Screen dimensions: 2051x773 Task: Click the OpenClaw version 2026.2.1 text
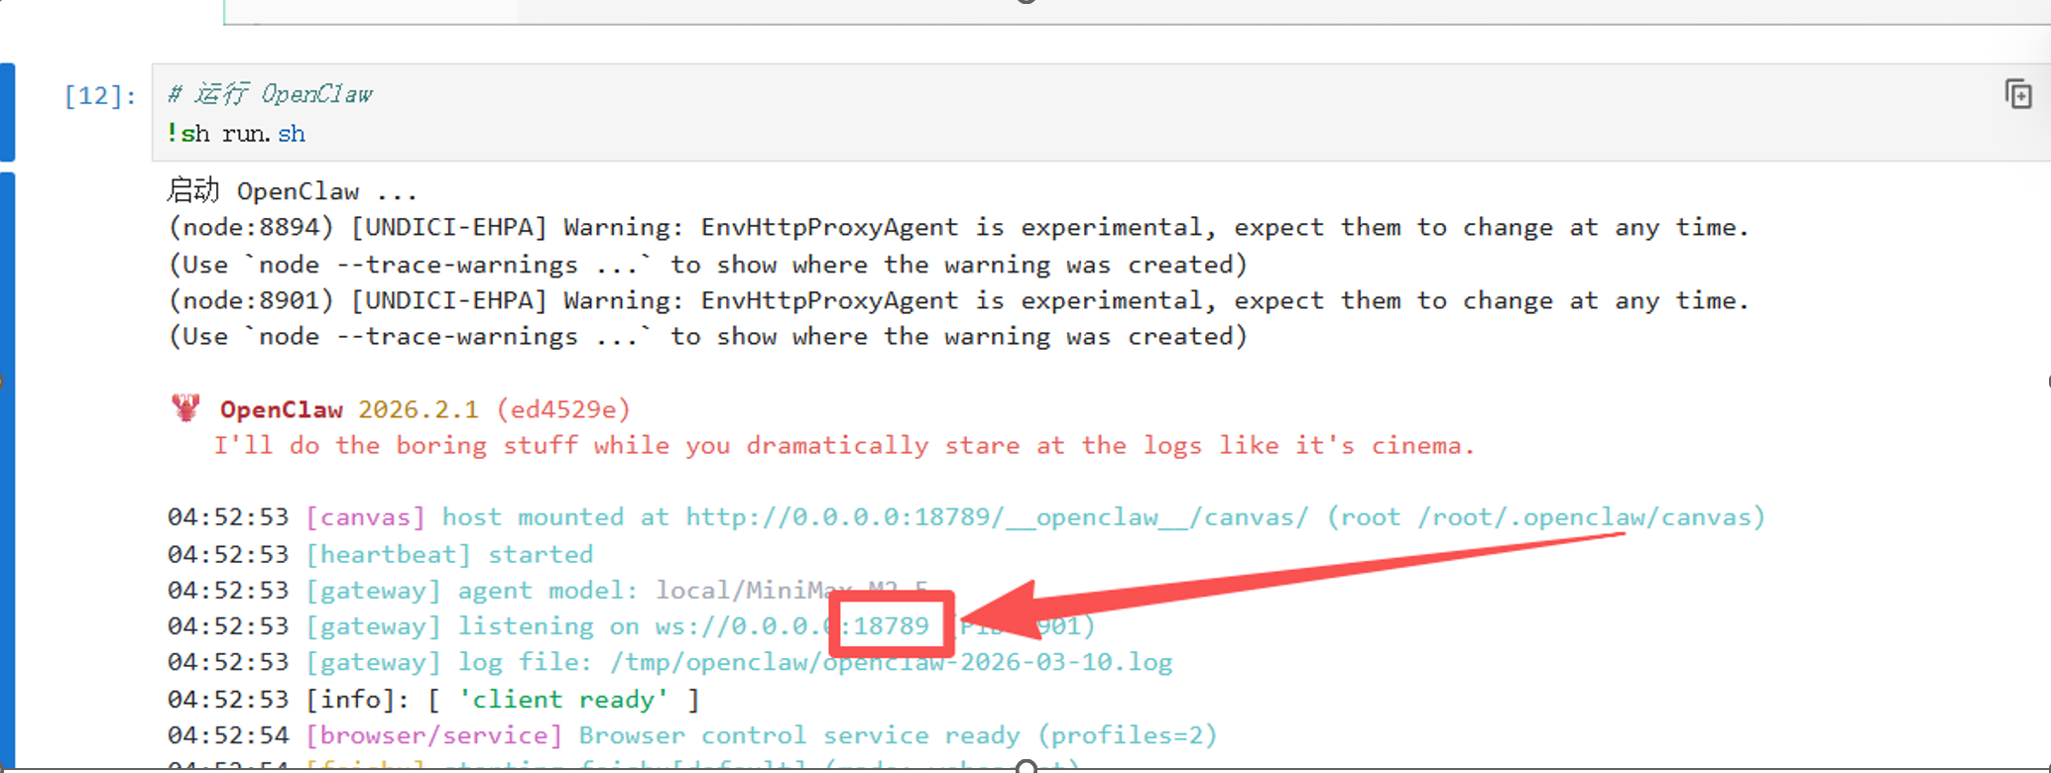click(418, 409)
